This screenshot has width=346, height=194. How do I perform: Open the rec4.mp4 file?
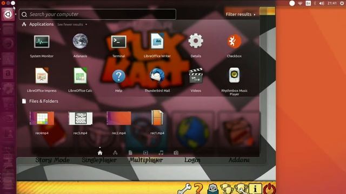(x=42, y=119)
